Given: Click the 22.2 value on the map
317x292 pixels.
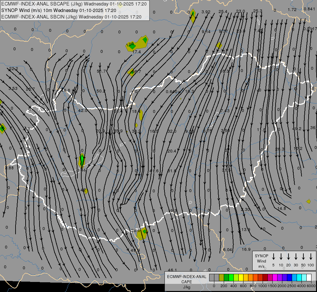Looking at the screenshot, I should (14, 69).
